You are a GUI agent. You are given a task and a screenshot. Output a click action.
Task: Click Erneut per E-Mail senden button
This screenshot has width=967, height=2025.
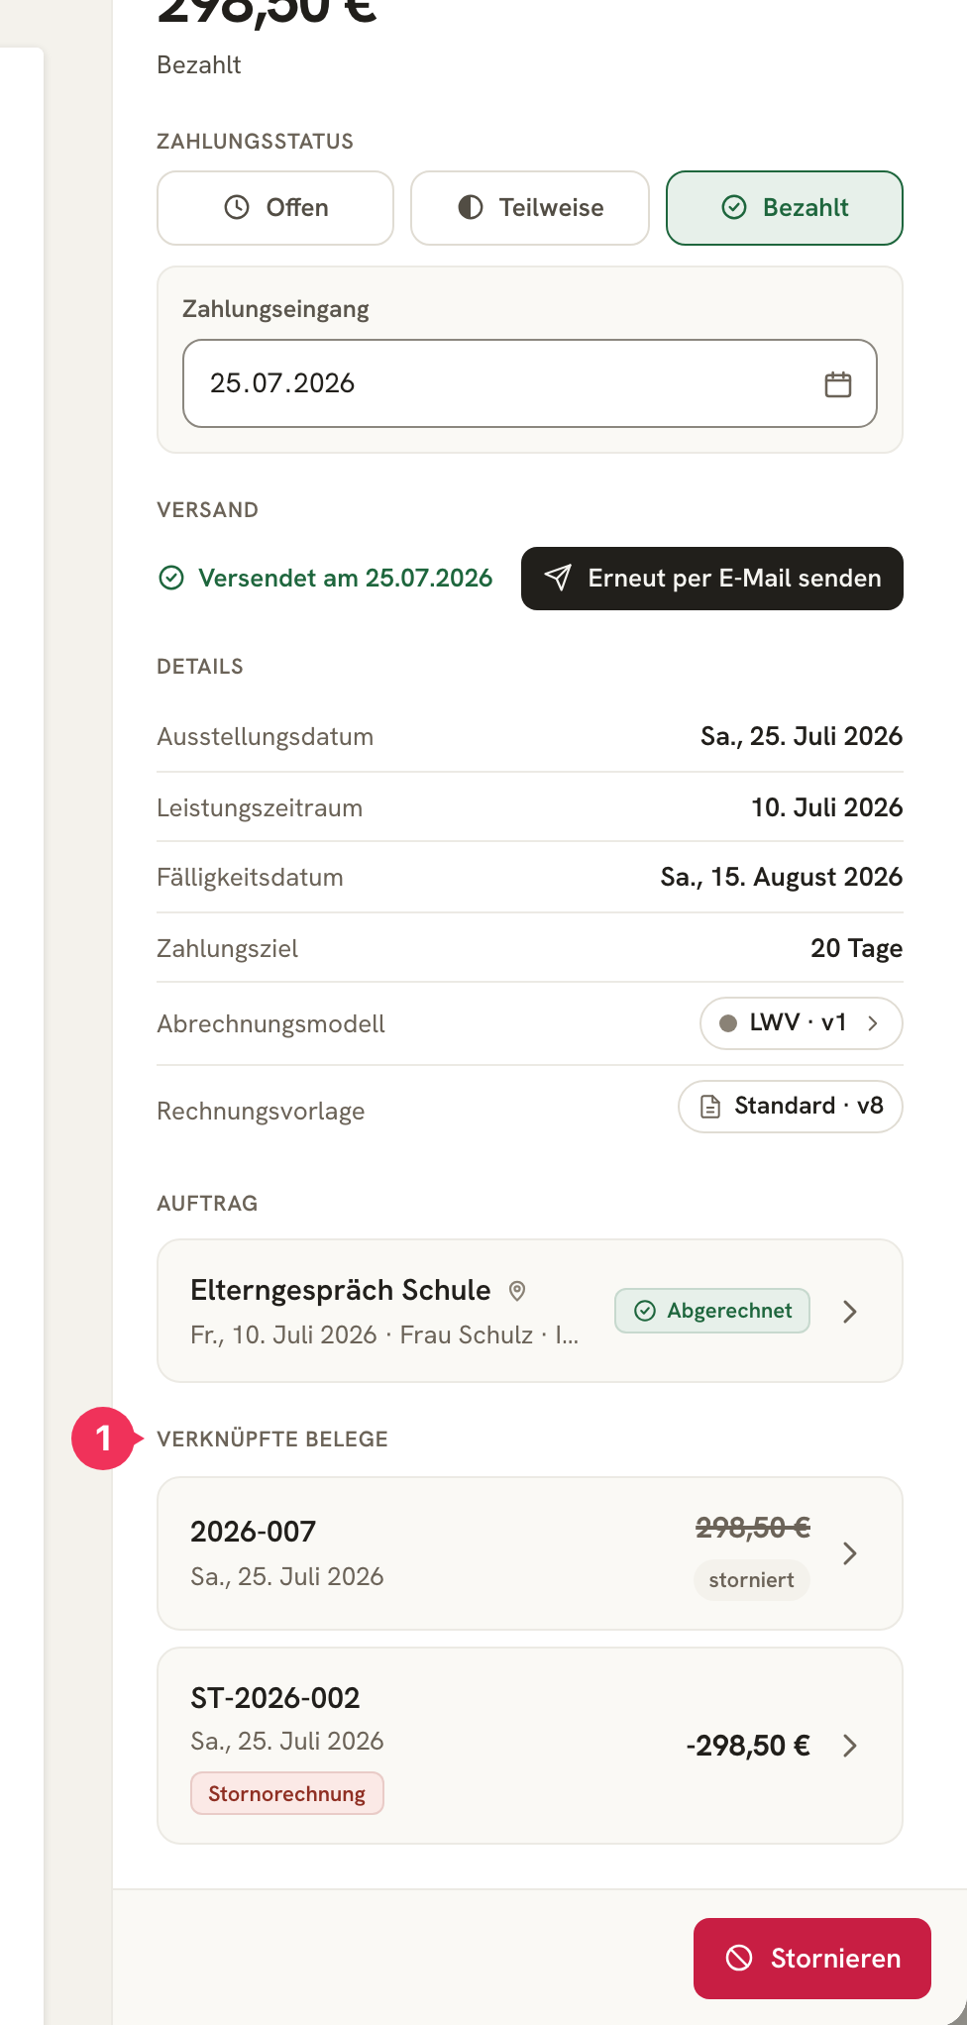click(x=712, y=579)
